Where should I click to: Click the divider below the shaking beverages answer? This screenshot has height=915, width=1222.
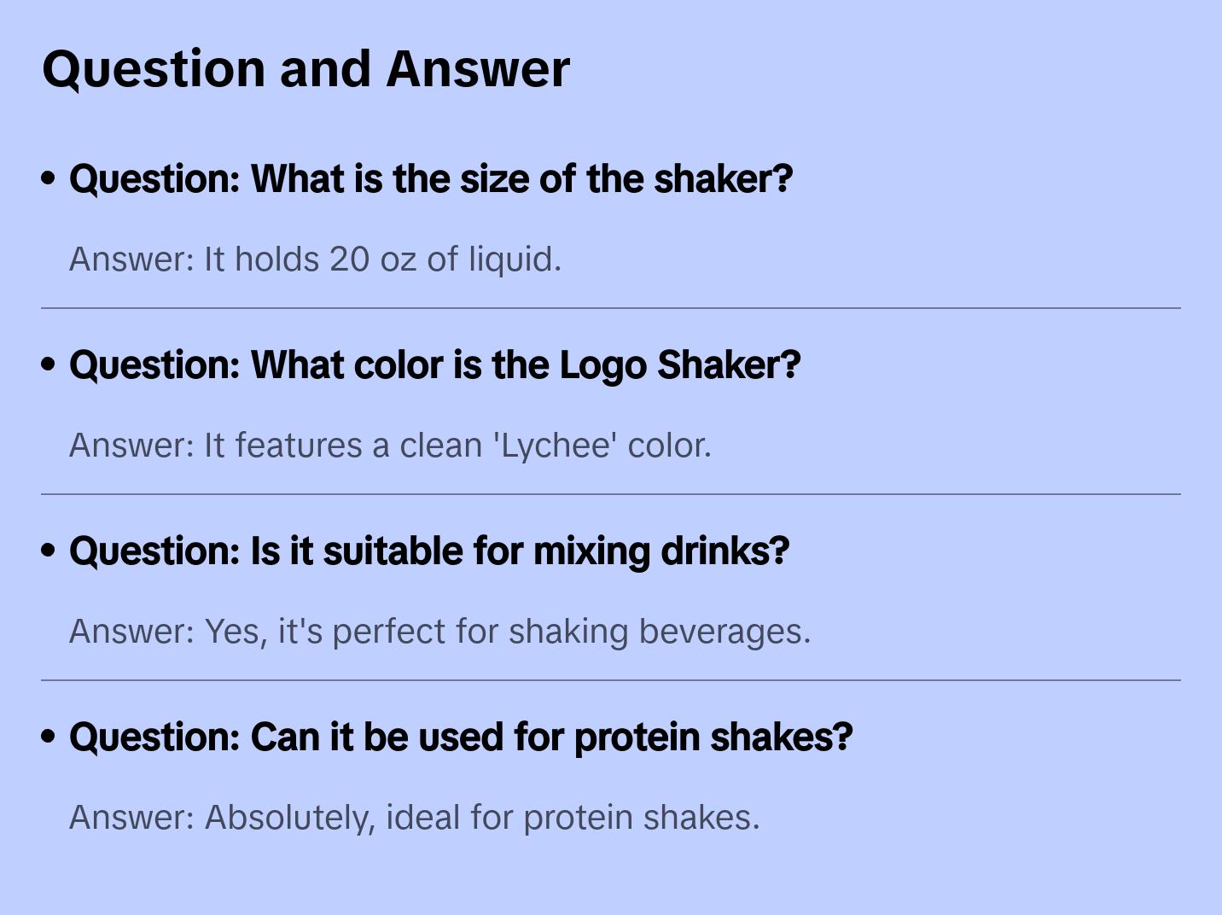tap(611, 680)
